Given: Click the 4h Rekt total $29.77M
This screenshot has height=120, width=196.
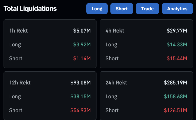Looking at the screenshot, I should (x=177, y=31).
